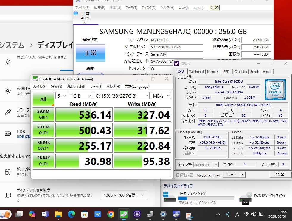Show hidden system tray icons
Viewport: 292px width, 221px height.
coord(218,214)
